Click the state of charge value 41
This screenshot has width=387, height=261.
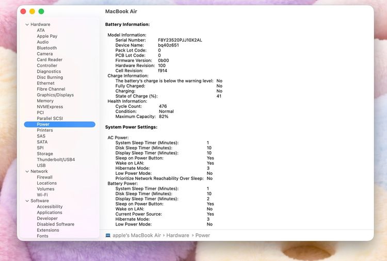(219, 96)
